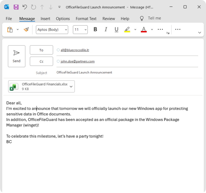Close the message window
206x193 pixels.
pos(199,7)
